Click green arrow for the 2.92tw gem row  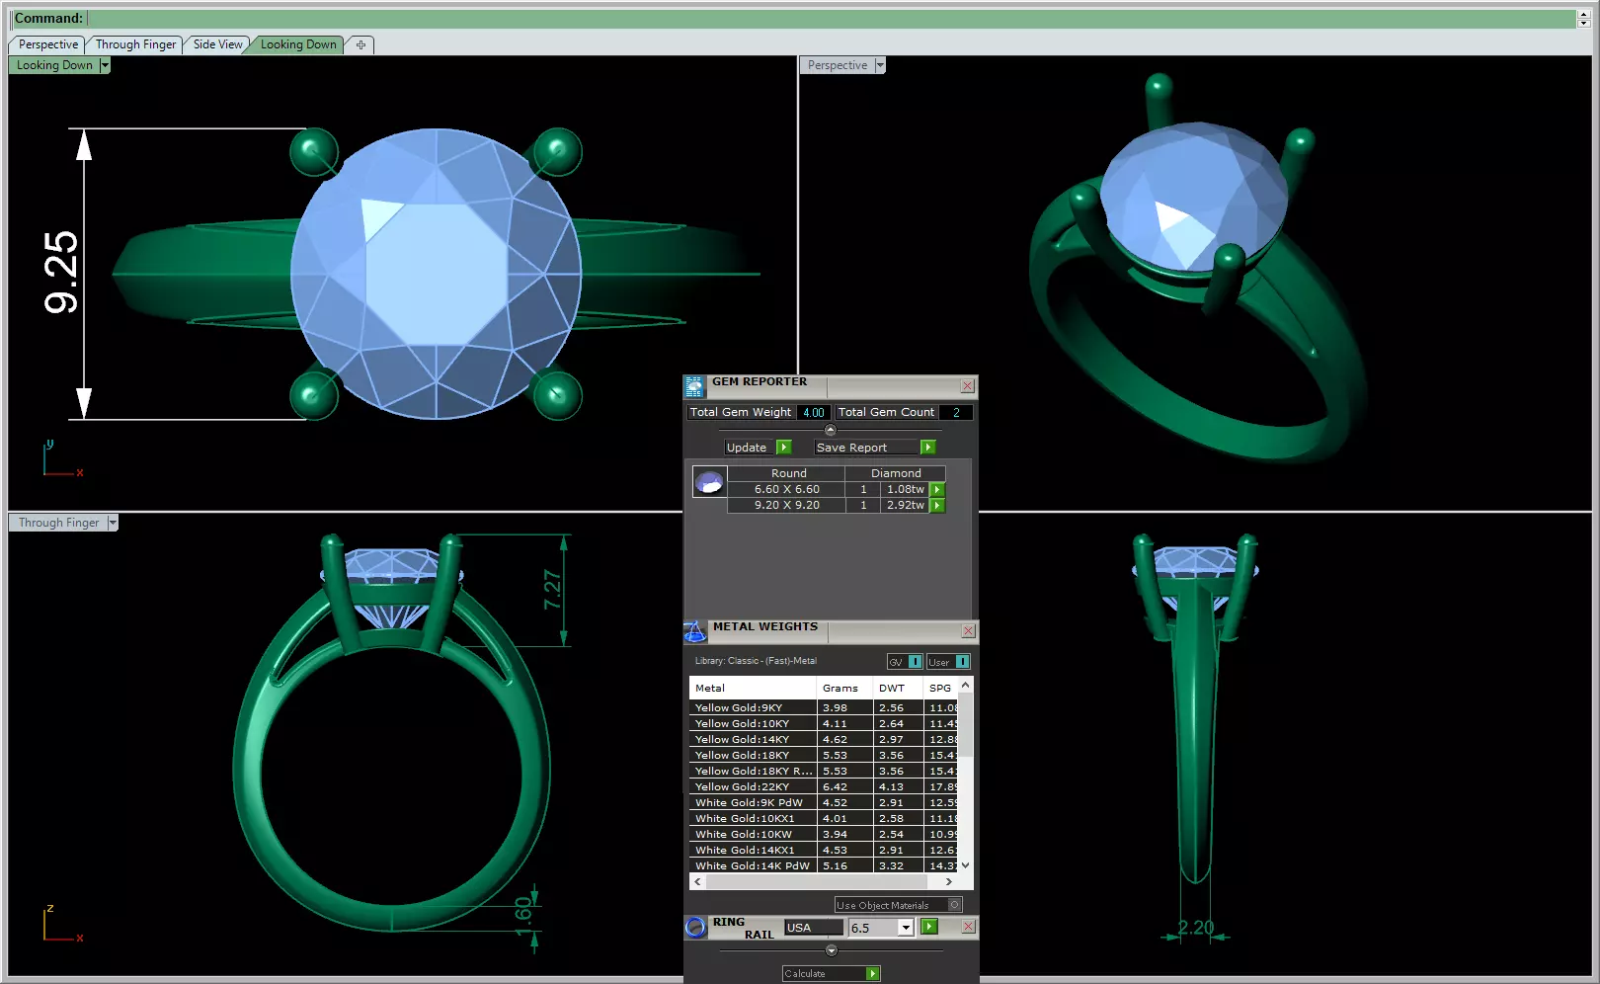pos(937,505)
